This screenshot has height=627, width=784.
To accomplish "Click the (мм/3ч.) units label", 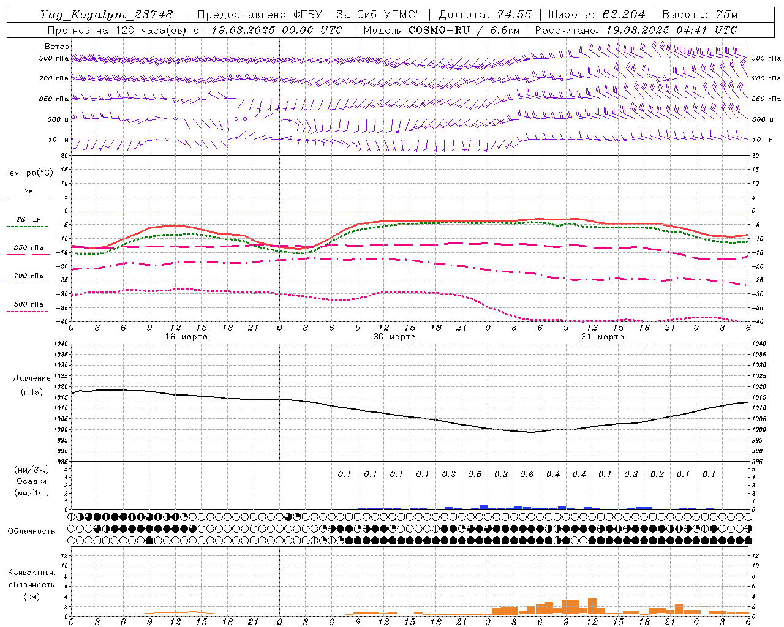I will click(32, 470).
